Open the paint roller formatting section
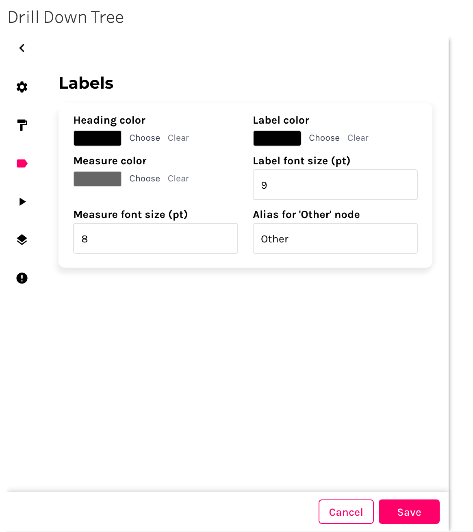 (22, 125)
